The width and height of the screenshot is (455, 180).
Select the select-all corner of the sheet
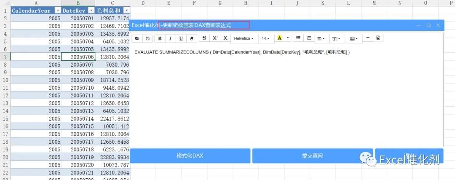[x=5, y=3]
